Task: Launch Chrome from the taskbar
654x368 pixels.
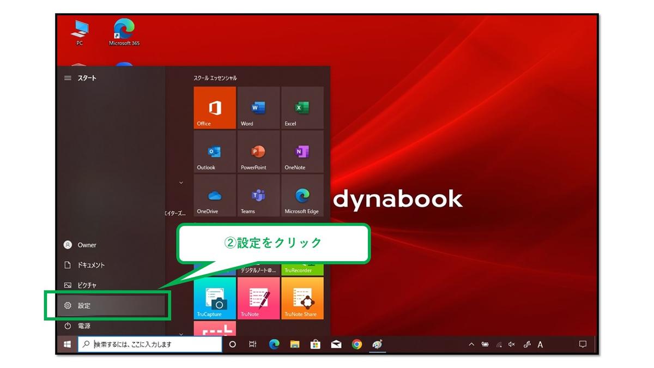Action: [x=357, y=345]
